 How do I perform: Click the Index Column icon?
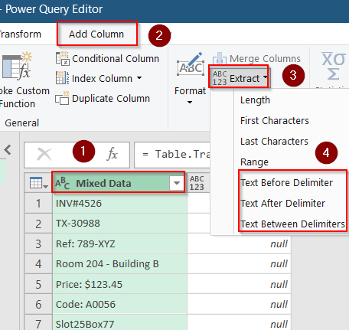(63, 78)
